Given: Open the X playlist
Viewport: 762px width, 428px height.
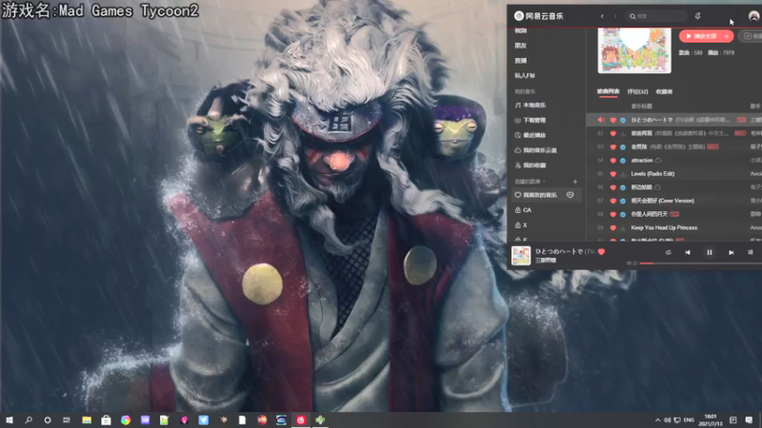Looking at the screenshot, I should tap(521, 225).
